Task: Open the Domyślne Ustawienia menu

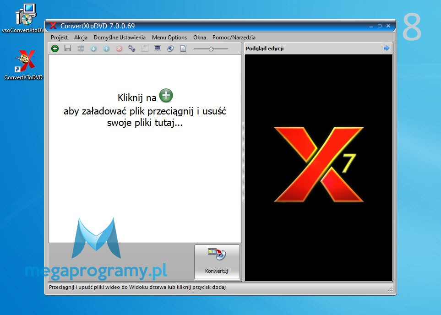Action: (x=120, y=38)
